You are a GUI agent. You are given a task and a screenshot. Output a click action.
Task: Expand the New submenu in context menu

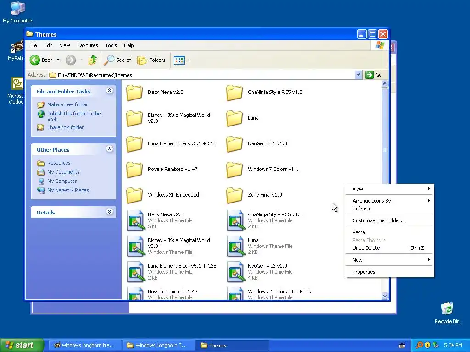click(389, 260)
